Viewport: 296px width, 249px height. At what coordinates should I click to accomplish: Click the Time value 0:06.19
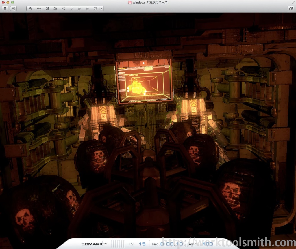point(172,244)
